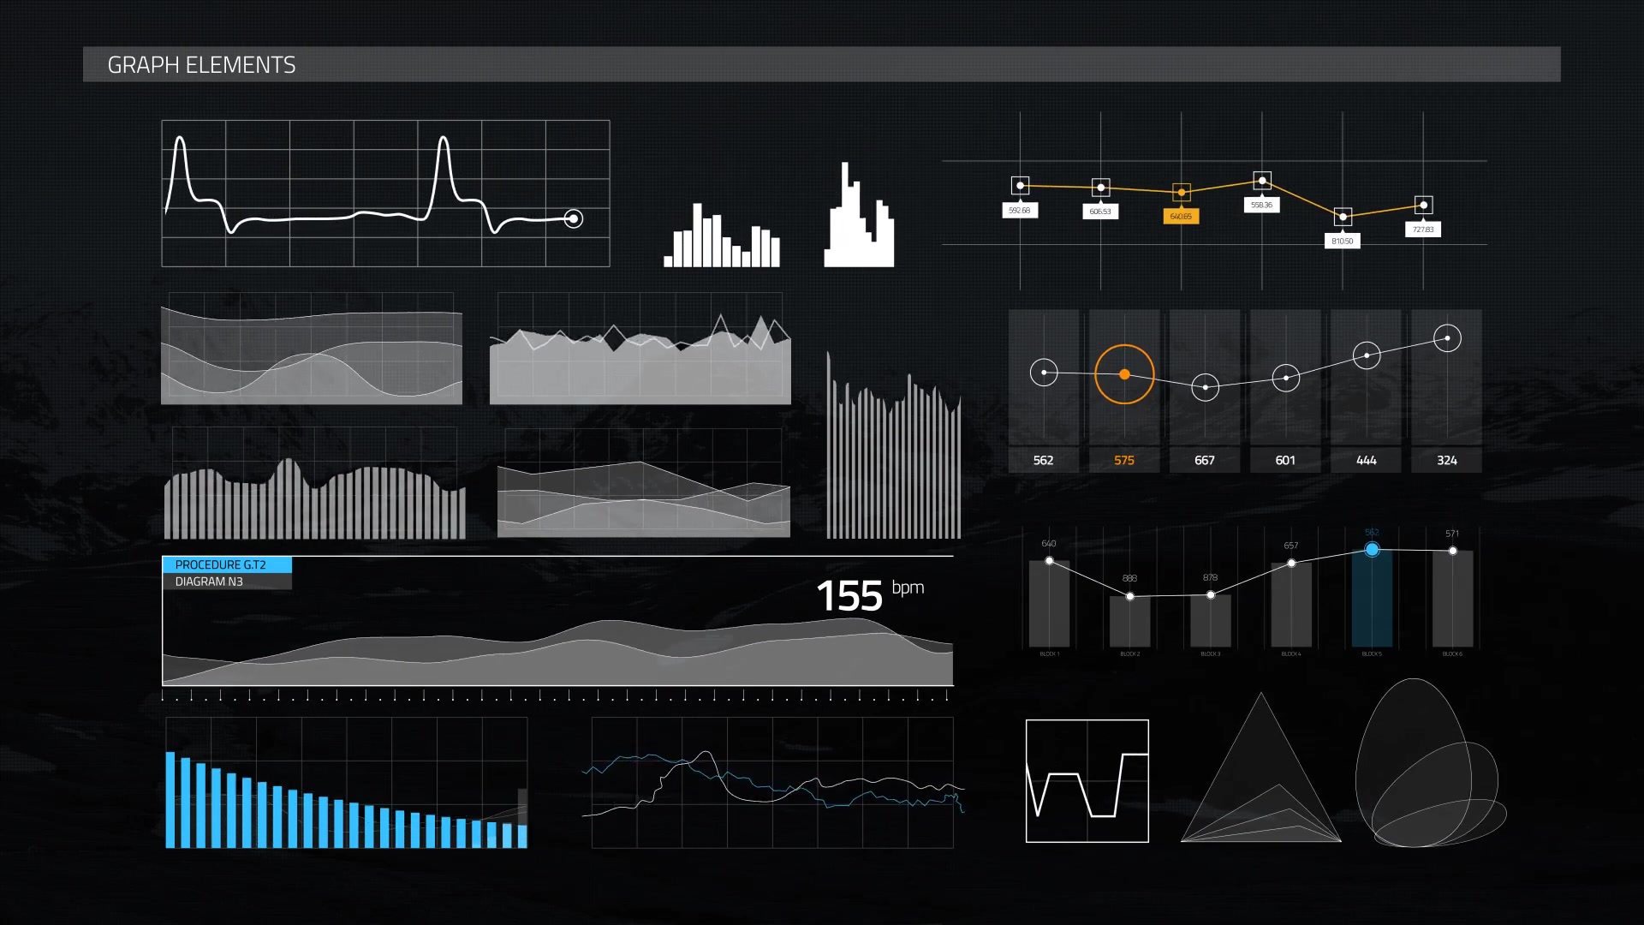Click the BLOCK 1 axis label
The height and width of the screenshot is (925, 1644).
1049,654
